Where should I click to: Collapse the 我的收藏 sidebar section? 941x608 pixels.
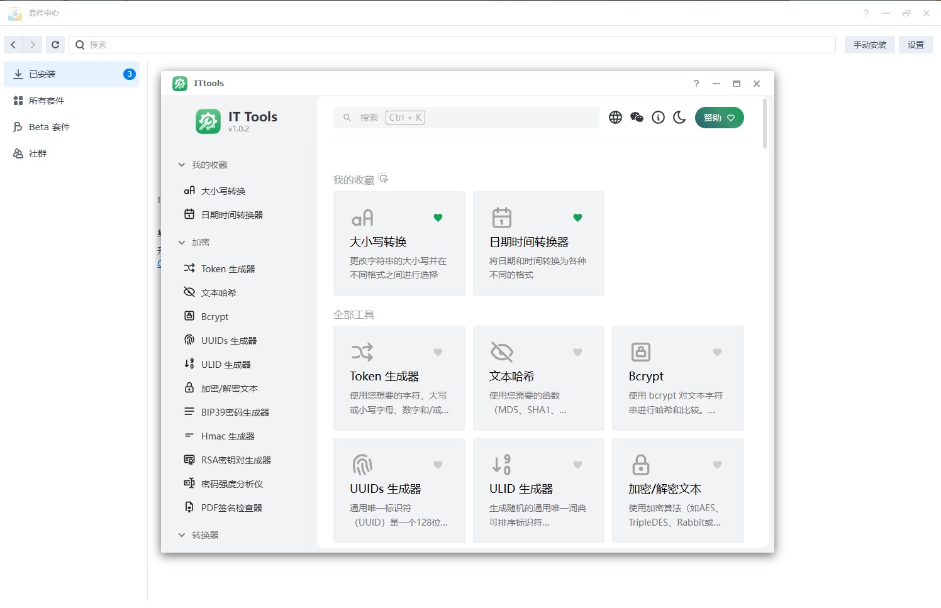click(182, 165)
